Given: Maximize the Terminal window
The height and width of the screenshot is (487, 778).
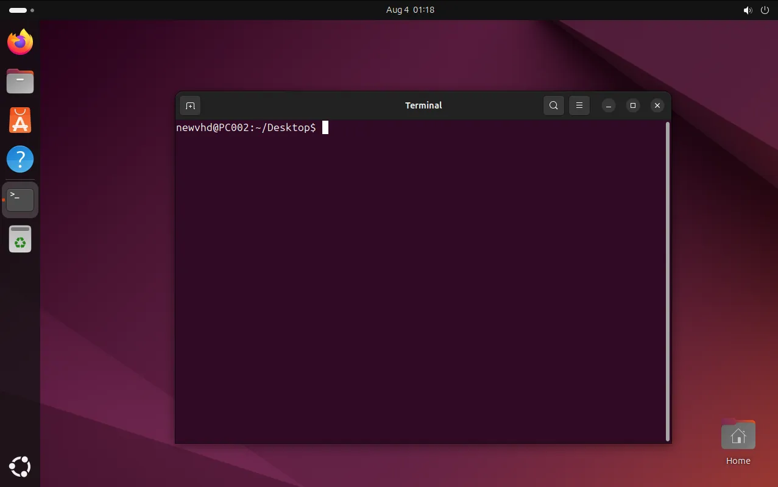Looking at the screenshot, I should 633,105.
